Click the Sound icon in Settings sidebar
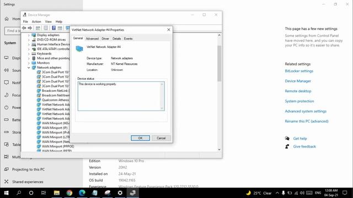The height and width of the screenshot is (198, 353). [6, 70]
